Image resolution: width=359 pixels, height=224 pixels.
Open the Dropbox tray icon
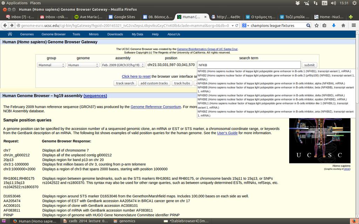(298, 3)
